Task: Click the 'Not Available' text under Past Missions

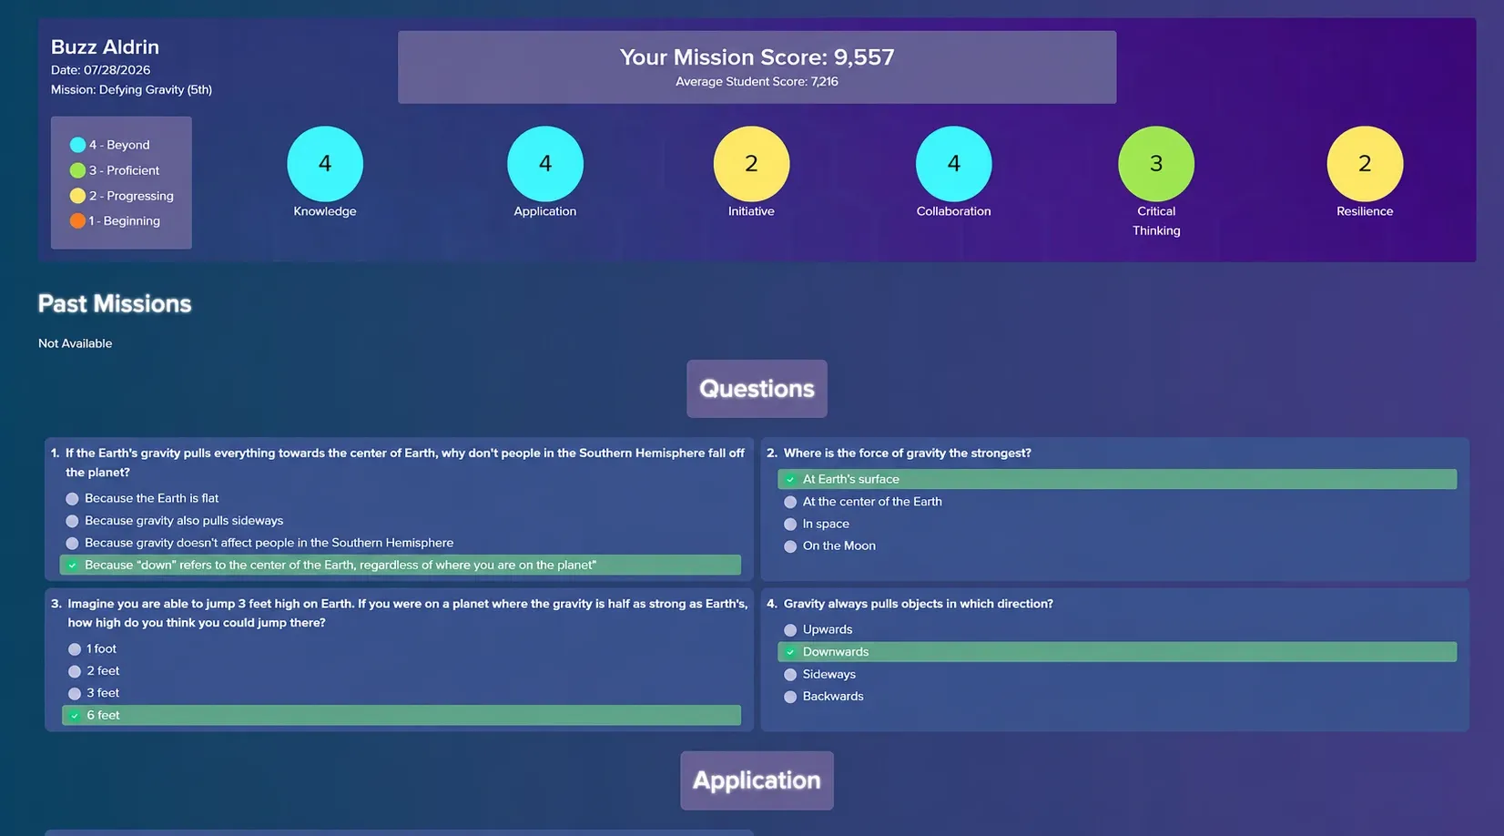Action: [x=76, y=343]
